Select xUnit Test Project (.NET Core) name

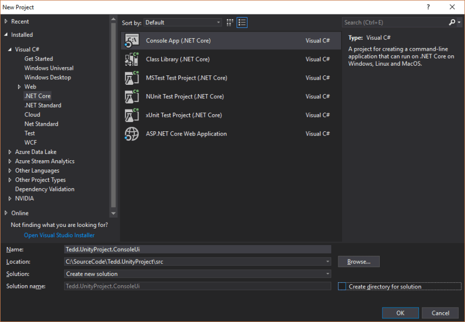[184, 115]
